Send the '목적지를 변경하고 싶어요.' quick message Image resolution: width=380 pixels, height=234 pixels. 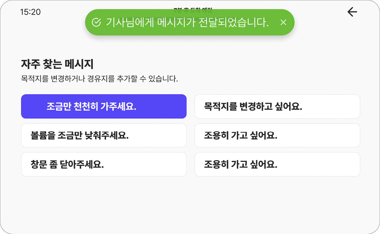pyautogui.click(x=277, y=106)
